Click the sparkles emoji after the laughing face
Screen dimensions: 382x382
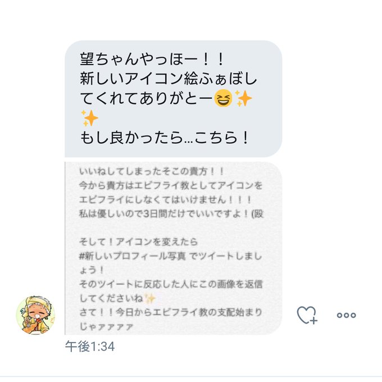pos(243,98)
